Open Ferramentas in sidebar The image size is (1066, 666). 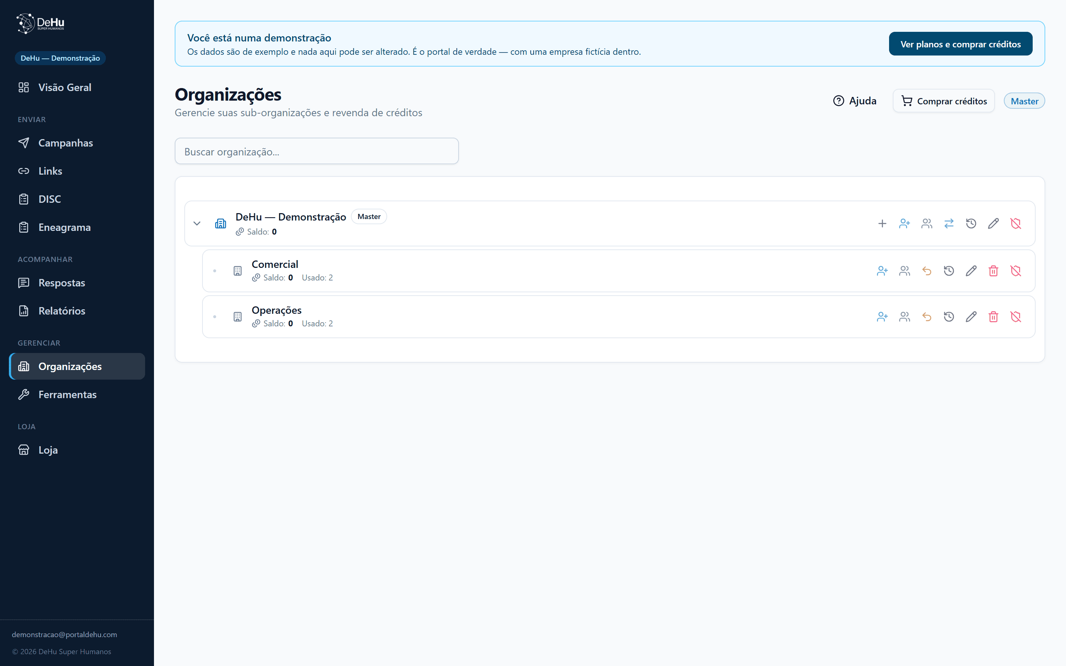click(77, 395)
